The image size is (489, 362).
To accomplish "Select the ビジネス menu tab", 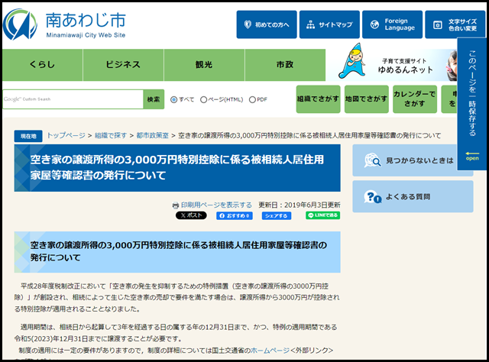I will [x=123, y=65].
